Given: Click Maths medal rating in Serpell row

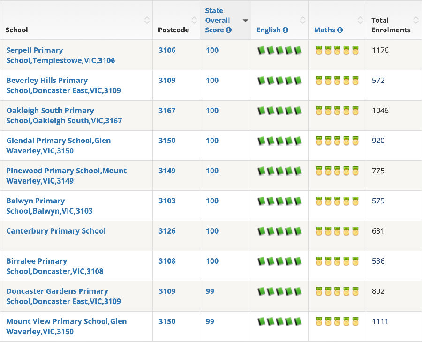Looking at the screenshot, I should pyautogui.click(x=337, y=51).
